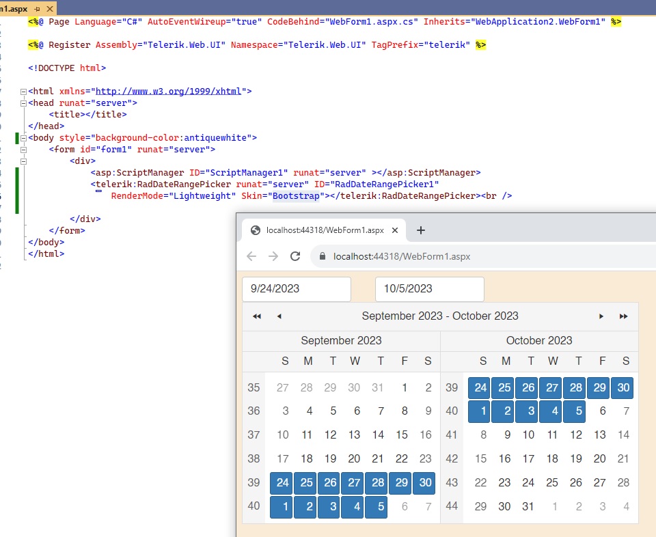Go to previous month with single left arrow

[x=279, y=316]
